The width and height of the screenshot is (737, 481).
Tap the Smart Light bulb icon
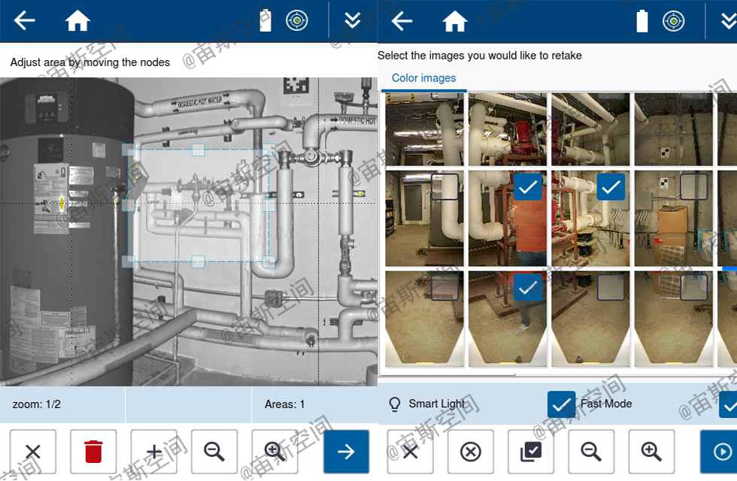click(395, 404)
